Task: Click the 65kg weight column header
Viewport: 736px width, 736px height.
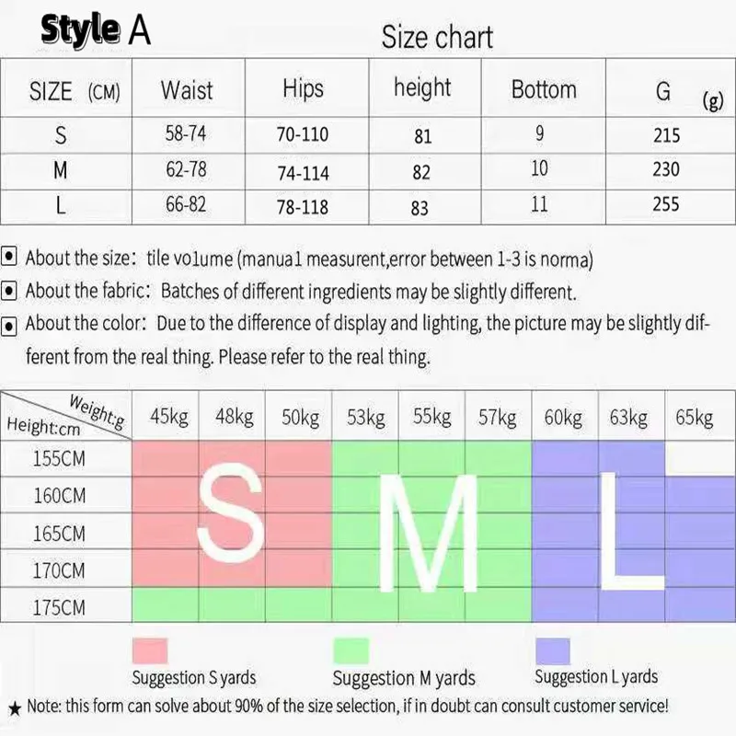Action: coord(694,418)
